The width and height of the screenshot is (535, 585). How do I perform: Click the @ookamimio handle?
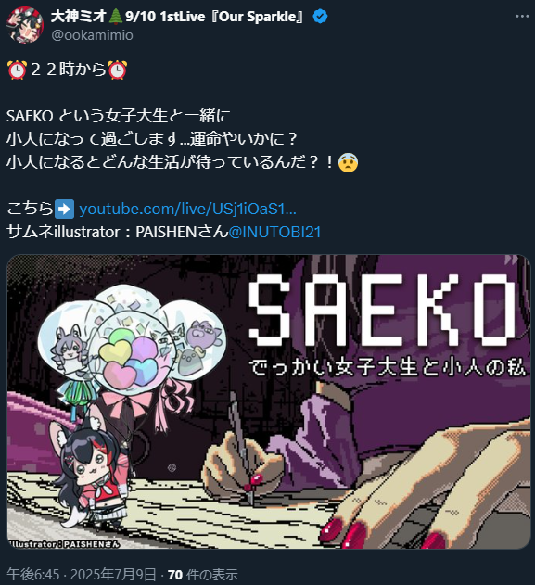point(92,35)
